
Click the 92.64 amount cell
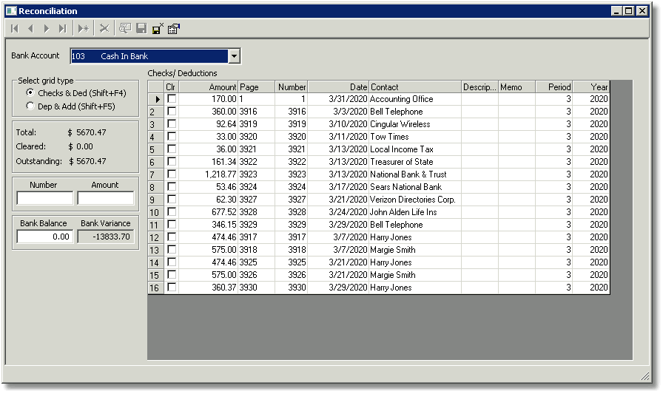(209, 124)
